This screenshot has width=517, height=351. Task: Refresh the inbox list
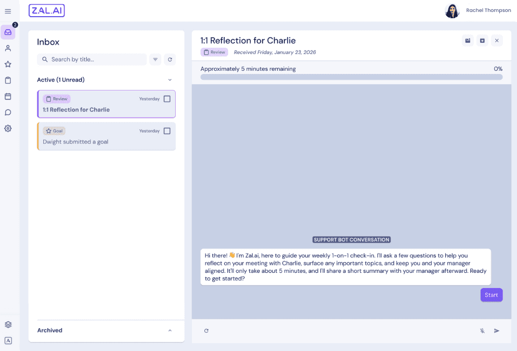coord(170,59)
